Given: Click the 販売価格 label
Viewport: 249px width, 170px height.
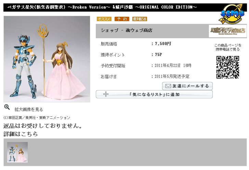Looking at the screenshot, I should tap(109, 44).
